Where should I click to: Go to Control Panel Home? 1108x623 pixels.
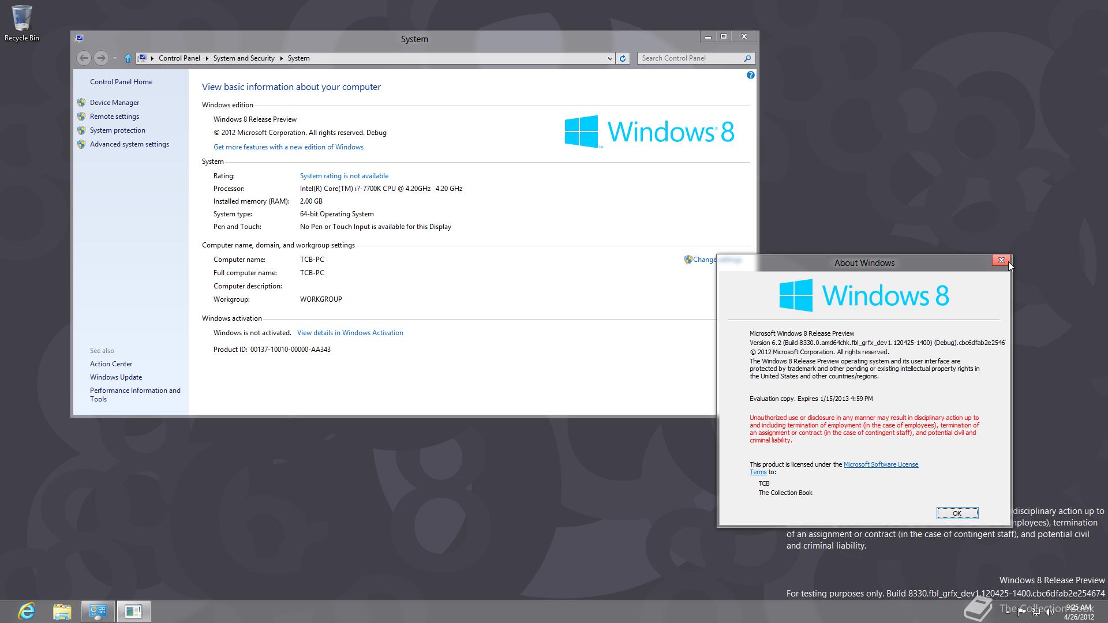121,82
